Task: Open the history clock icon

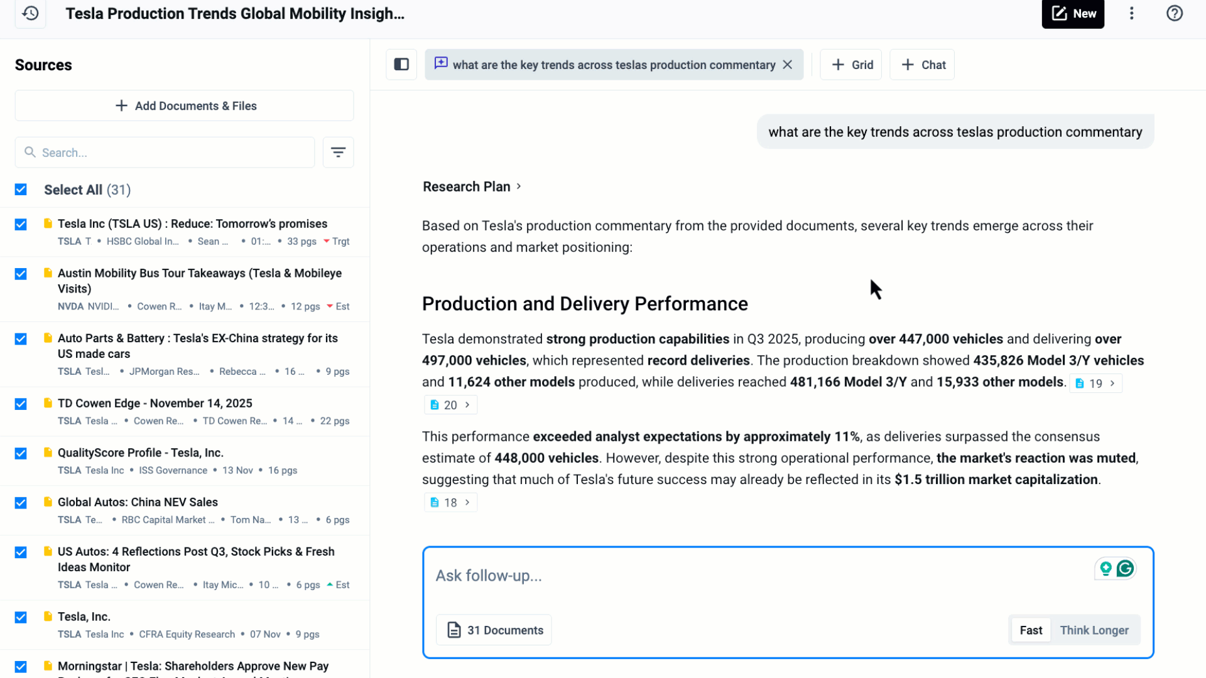Action: 30,13
